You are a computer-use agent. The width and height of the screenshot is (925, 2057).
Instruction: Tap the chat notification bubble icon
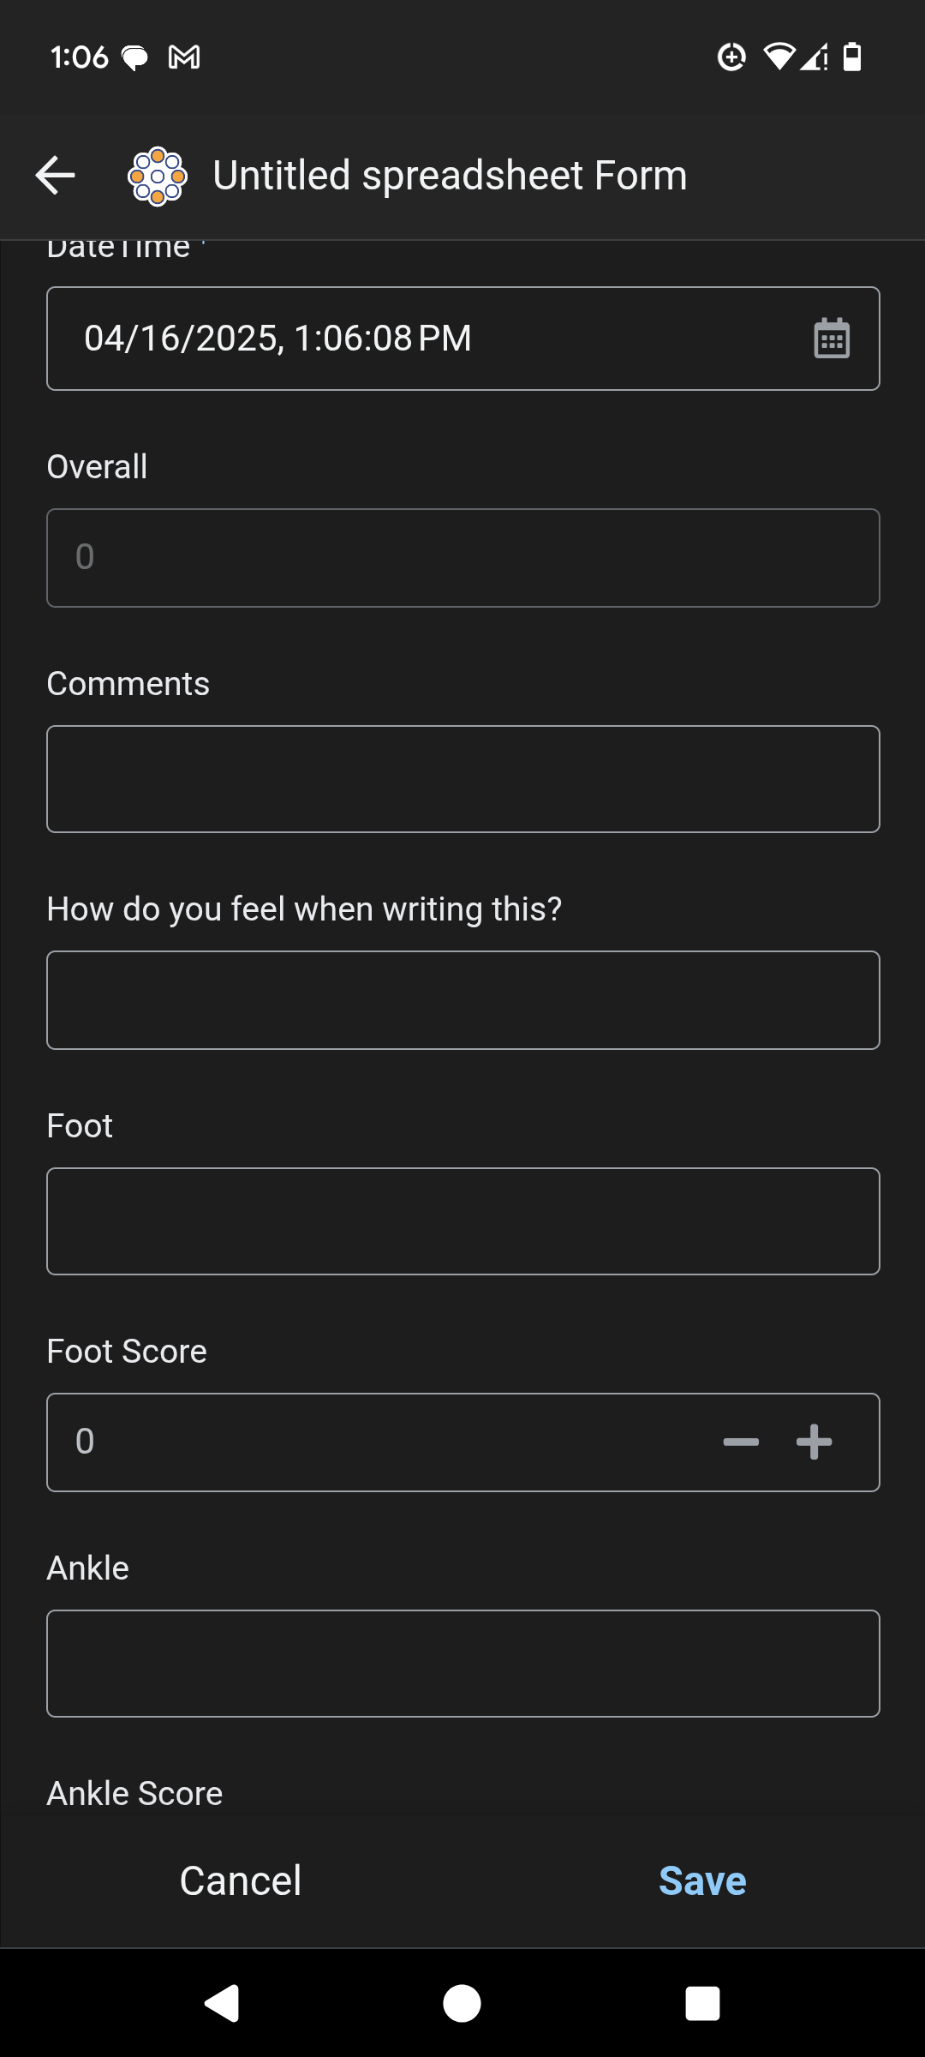click(x=134, y=57)
